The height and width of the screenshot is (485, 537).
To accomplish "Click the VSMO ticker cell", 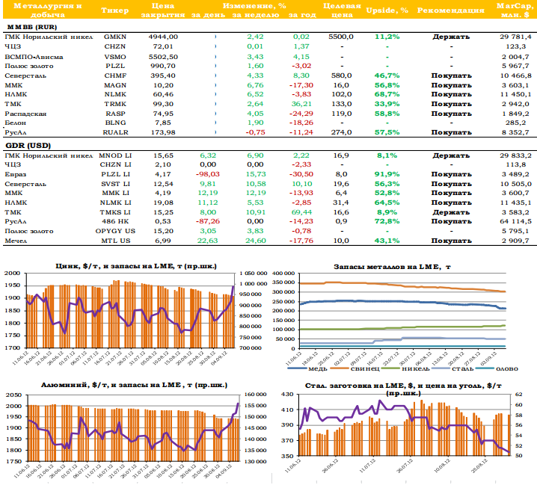I will click(115, 57).
